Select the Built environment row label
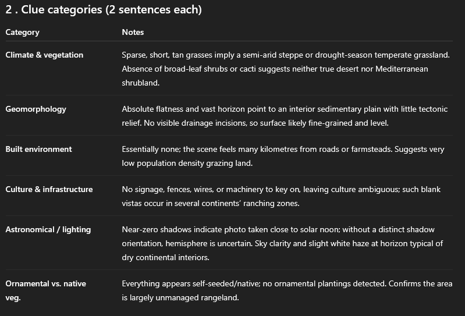 coord(38,149)
